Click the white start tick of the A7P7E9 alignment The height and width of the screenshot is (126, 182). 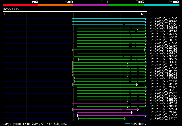point(78,59)
